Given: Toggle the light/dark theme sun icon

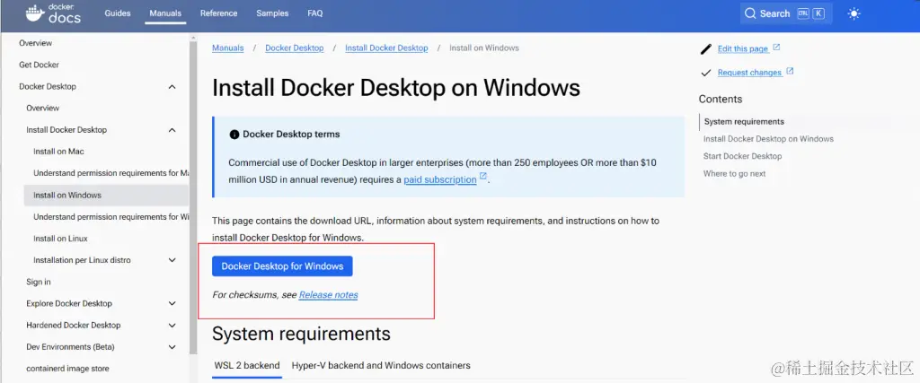Looking at the screenshot, I should 854,13.
